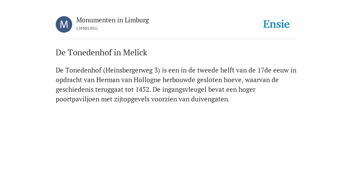Click the year 1452 in the paragraph
This screenshot has width=352, height=176.
pos(142,90)
